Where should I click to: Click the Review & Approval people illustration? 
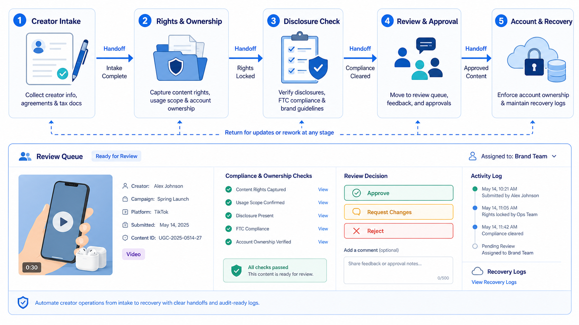coord(419,59)
